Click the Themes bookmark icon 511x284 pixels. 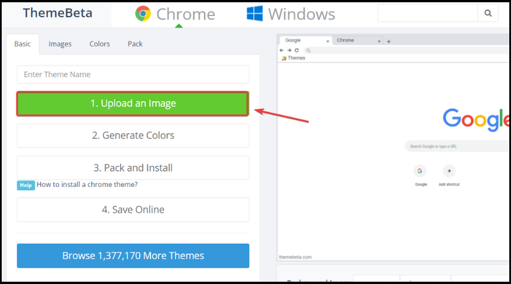[x=284, y=58]
